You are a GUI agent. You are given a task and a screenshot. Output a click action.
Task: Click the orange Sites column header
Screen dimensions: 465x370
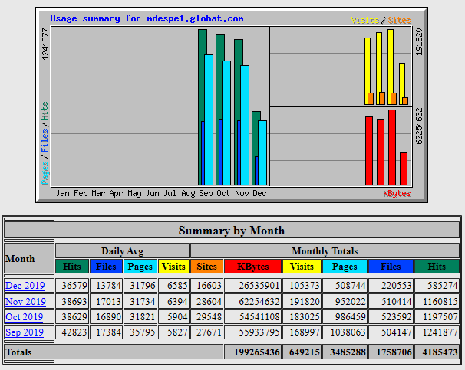click(x=206, y=267)
